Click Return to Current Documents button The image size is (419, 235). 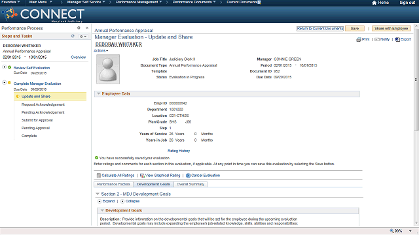point(320,29)
